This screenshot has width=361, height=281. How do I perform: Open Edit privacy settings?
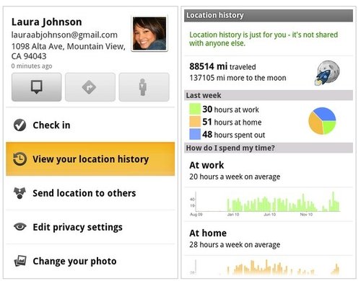[x=90, y=227]
